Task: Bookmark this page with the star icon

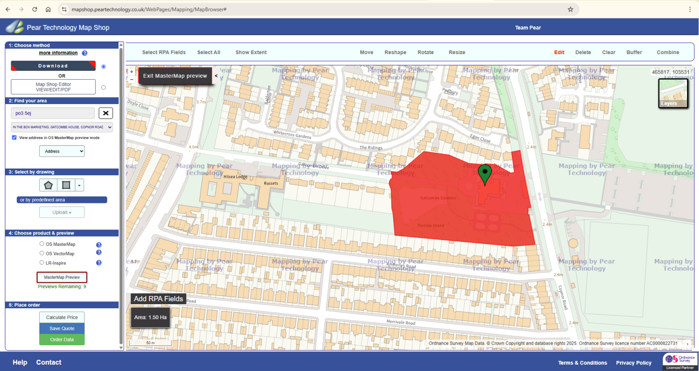Action: 570,9
